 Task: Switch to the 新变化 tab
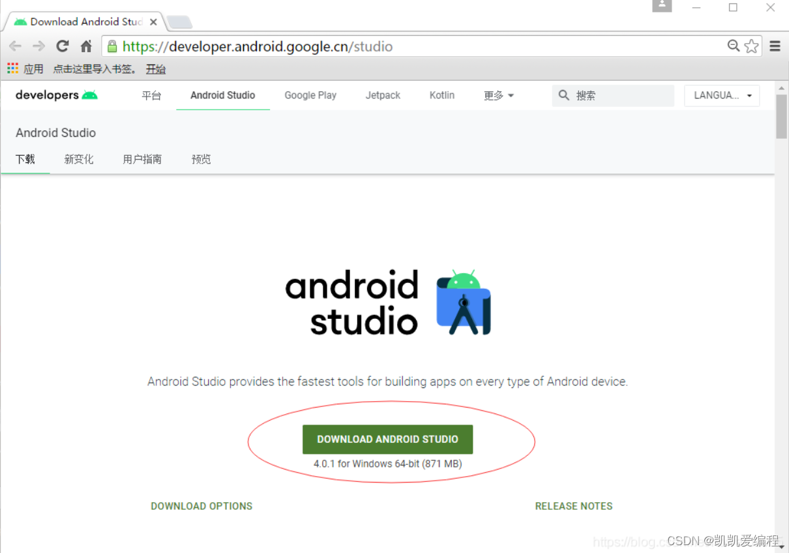pos(79,159)
